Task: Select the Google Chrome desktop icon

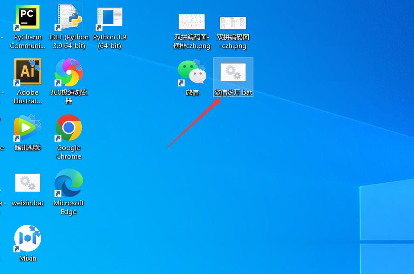Action: [69, 127]
